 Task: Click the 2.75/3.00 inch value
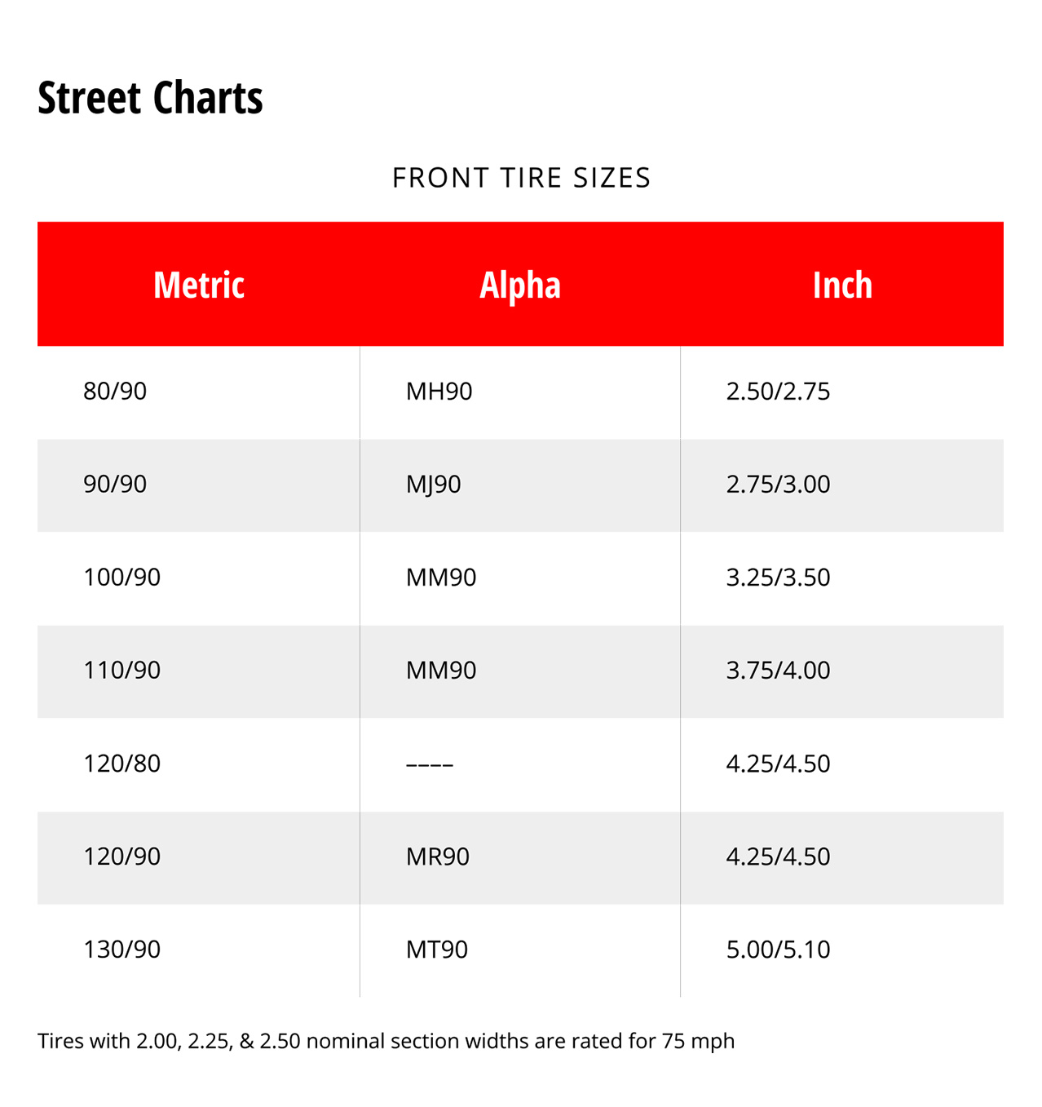[x=778, y=485]
